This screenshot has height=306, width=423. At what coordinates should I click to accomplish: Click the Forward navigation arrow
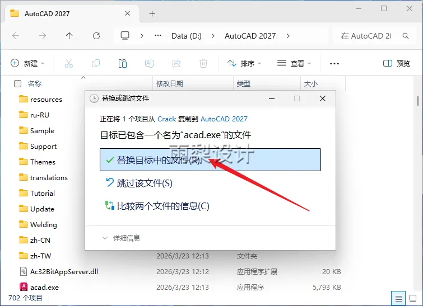[x=43, y=36]
